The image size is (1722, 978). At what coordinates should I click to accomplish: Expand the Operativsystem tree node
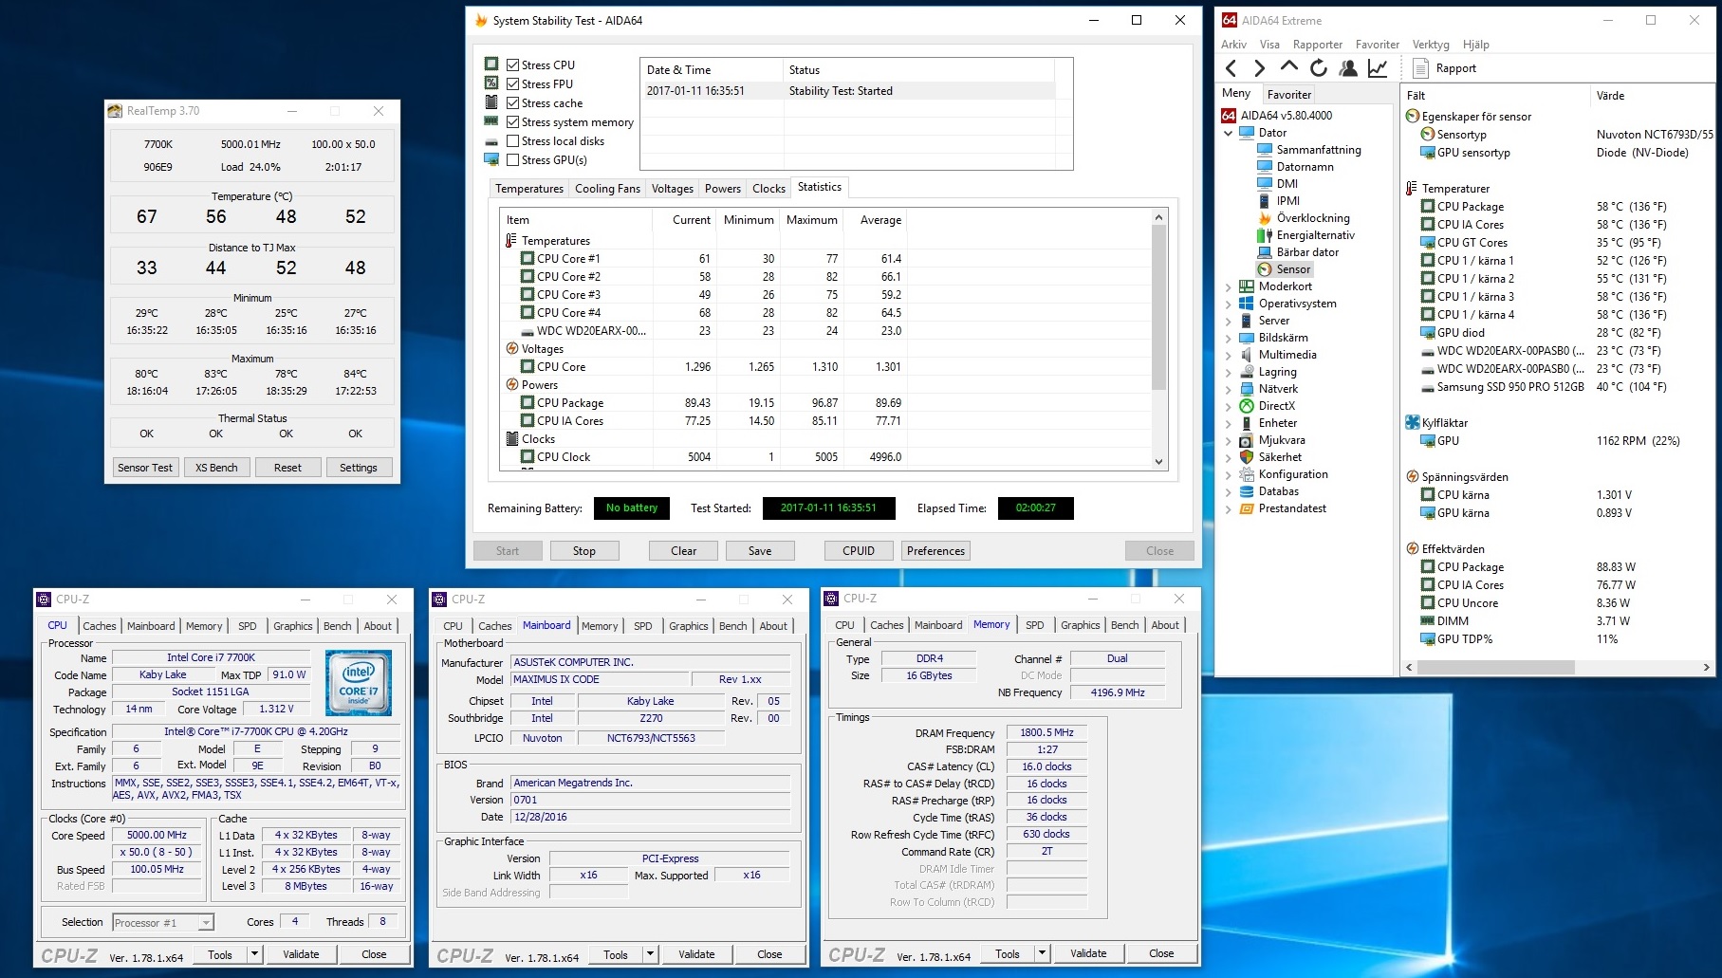(1228, 304)
